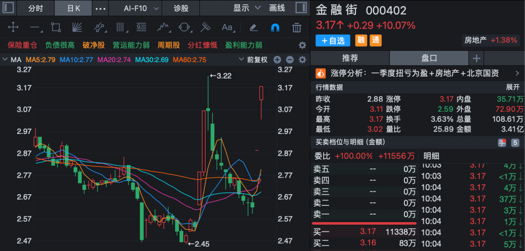Toggle the left sidebar panel
Screen dimensions: 525x251
[9, 8]
